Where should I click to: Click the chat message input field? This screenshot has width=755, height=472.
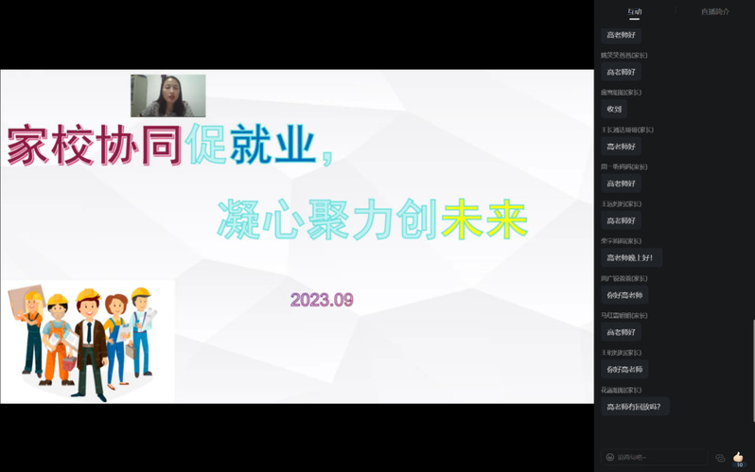coord(658,457)
